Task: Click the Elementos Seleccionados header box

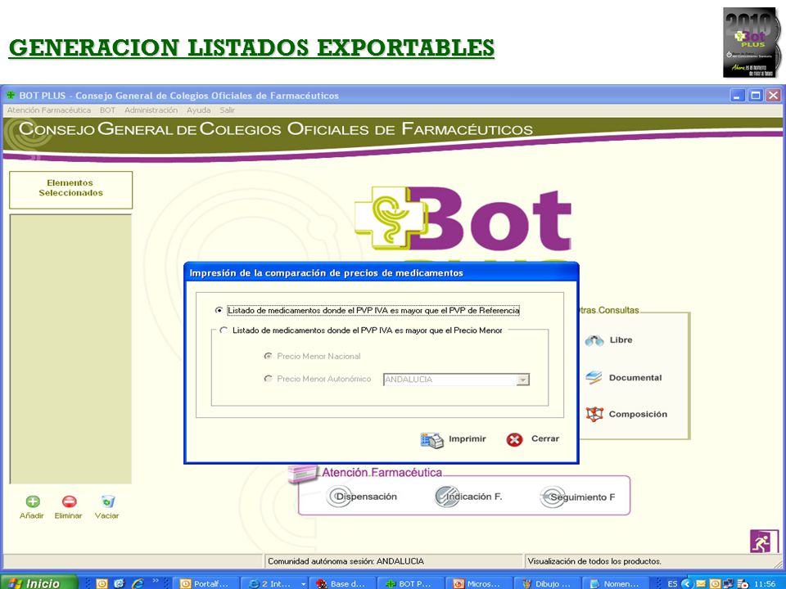Action: pos(70,190)
